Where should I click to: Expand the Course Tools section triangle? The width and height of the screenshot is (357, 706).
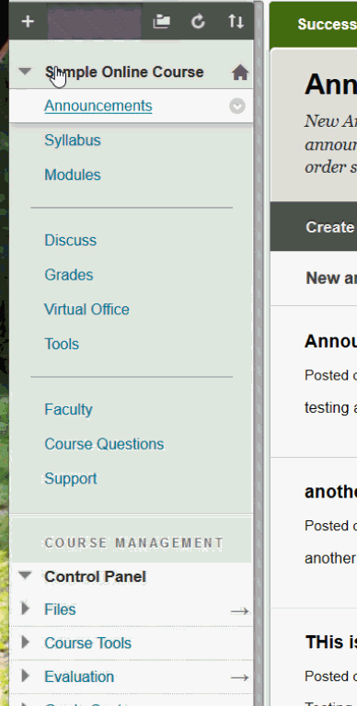pos(25,642)
